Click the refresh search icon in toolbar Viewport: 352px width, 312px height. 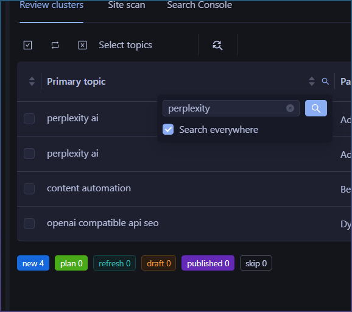(x=217, y=45)
